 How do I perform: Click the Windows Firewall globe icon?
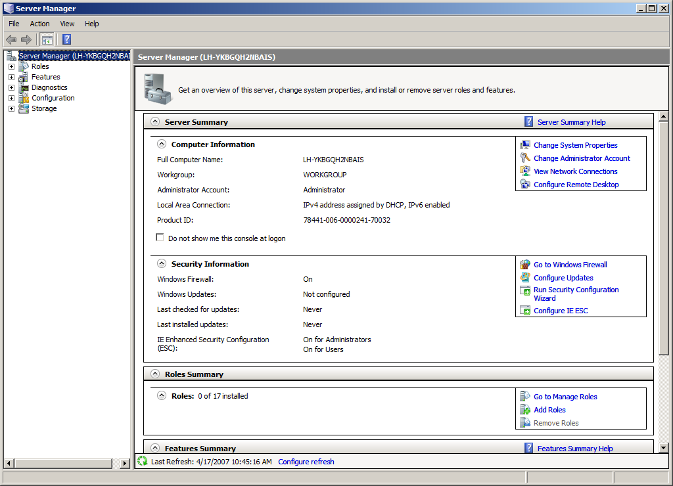(x=525, y=265)
